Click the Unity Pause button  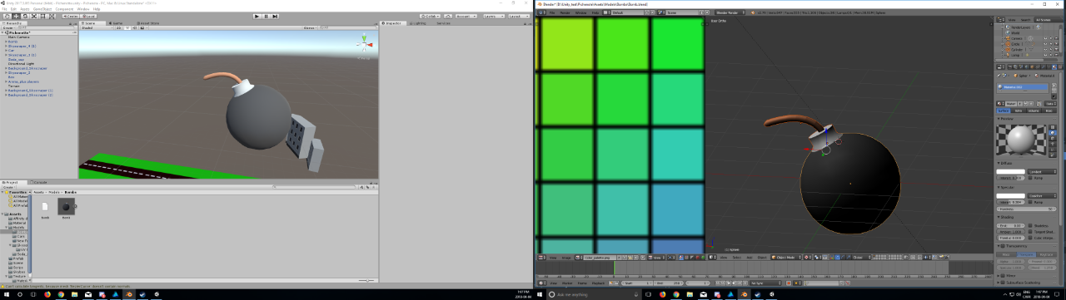(x=266, y=16)
